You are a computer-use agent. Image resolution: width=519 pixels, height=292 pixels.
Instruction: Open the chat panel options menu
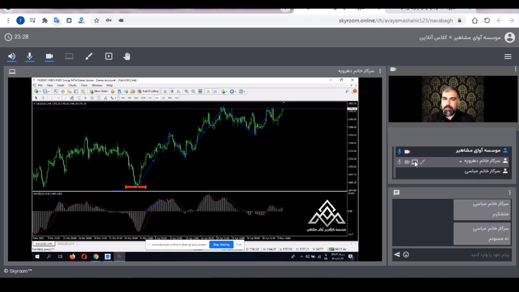pyautogui.click(x=510, y=193)
